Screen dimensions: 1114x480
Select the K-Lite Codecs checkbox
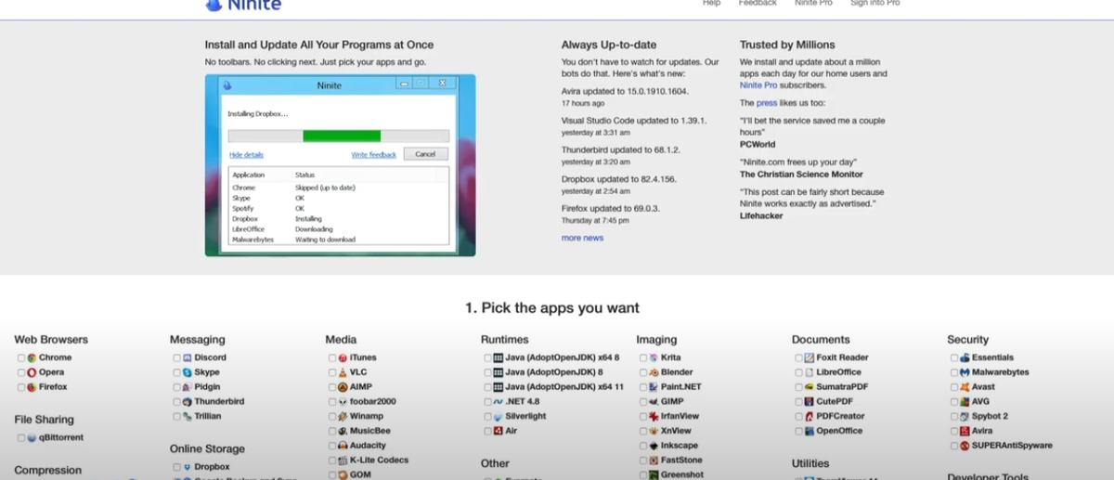click(332, 461)
